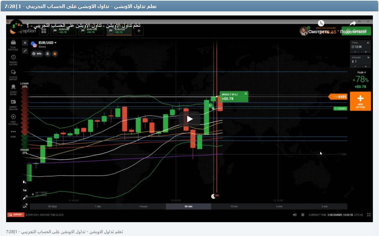Play the embedded YouTube video
Viewport: 379px width, 236px height.
point(189,119)
